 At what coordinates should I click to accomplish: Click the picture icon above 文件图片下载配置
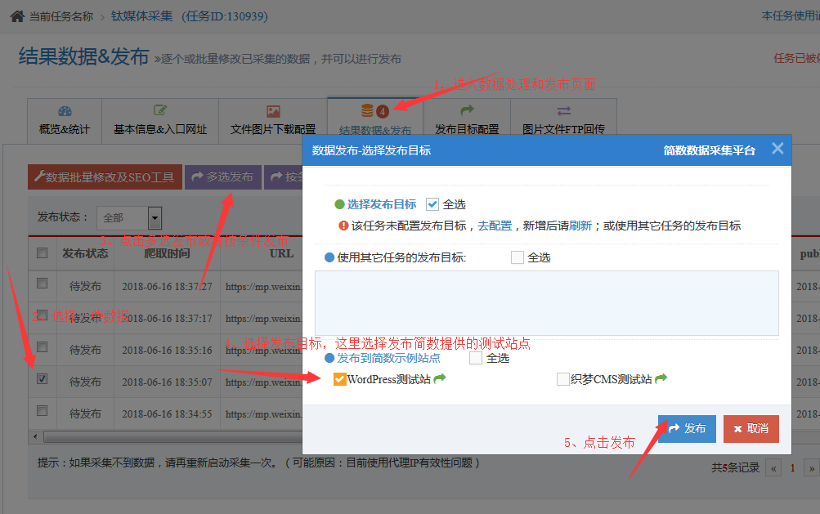(273, 111)
